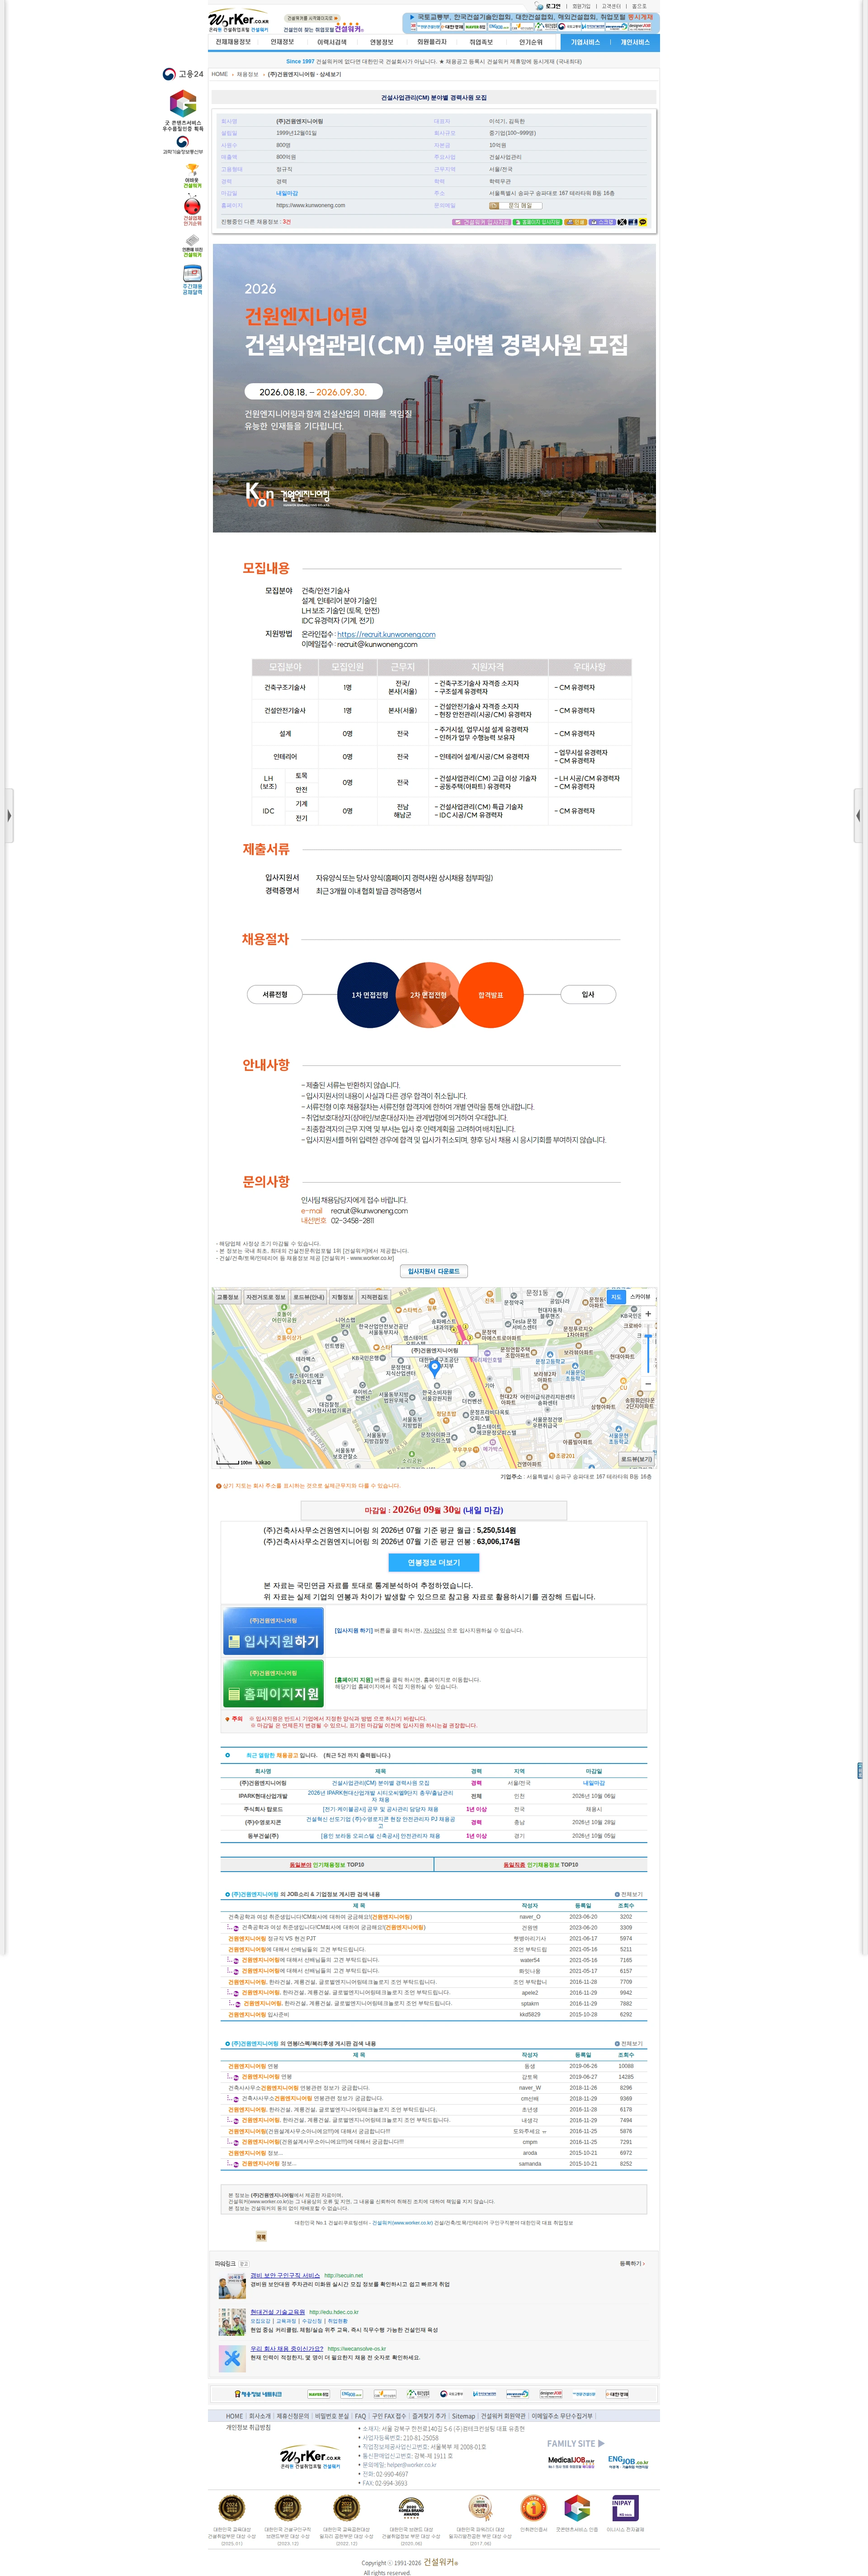Viewport: 868px width, 2576px height.
Task: Share the posting on Facebook
Action: point(632,222)
